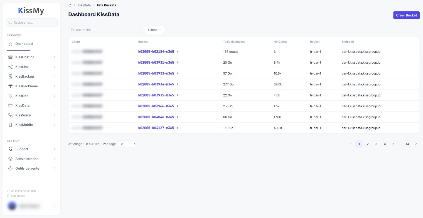423x218 pixels.
Task: Click the 277 Go bucket size cell
Action: [x=228, y=84]
